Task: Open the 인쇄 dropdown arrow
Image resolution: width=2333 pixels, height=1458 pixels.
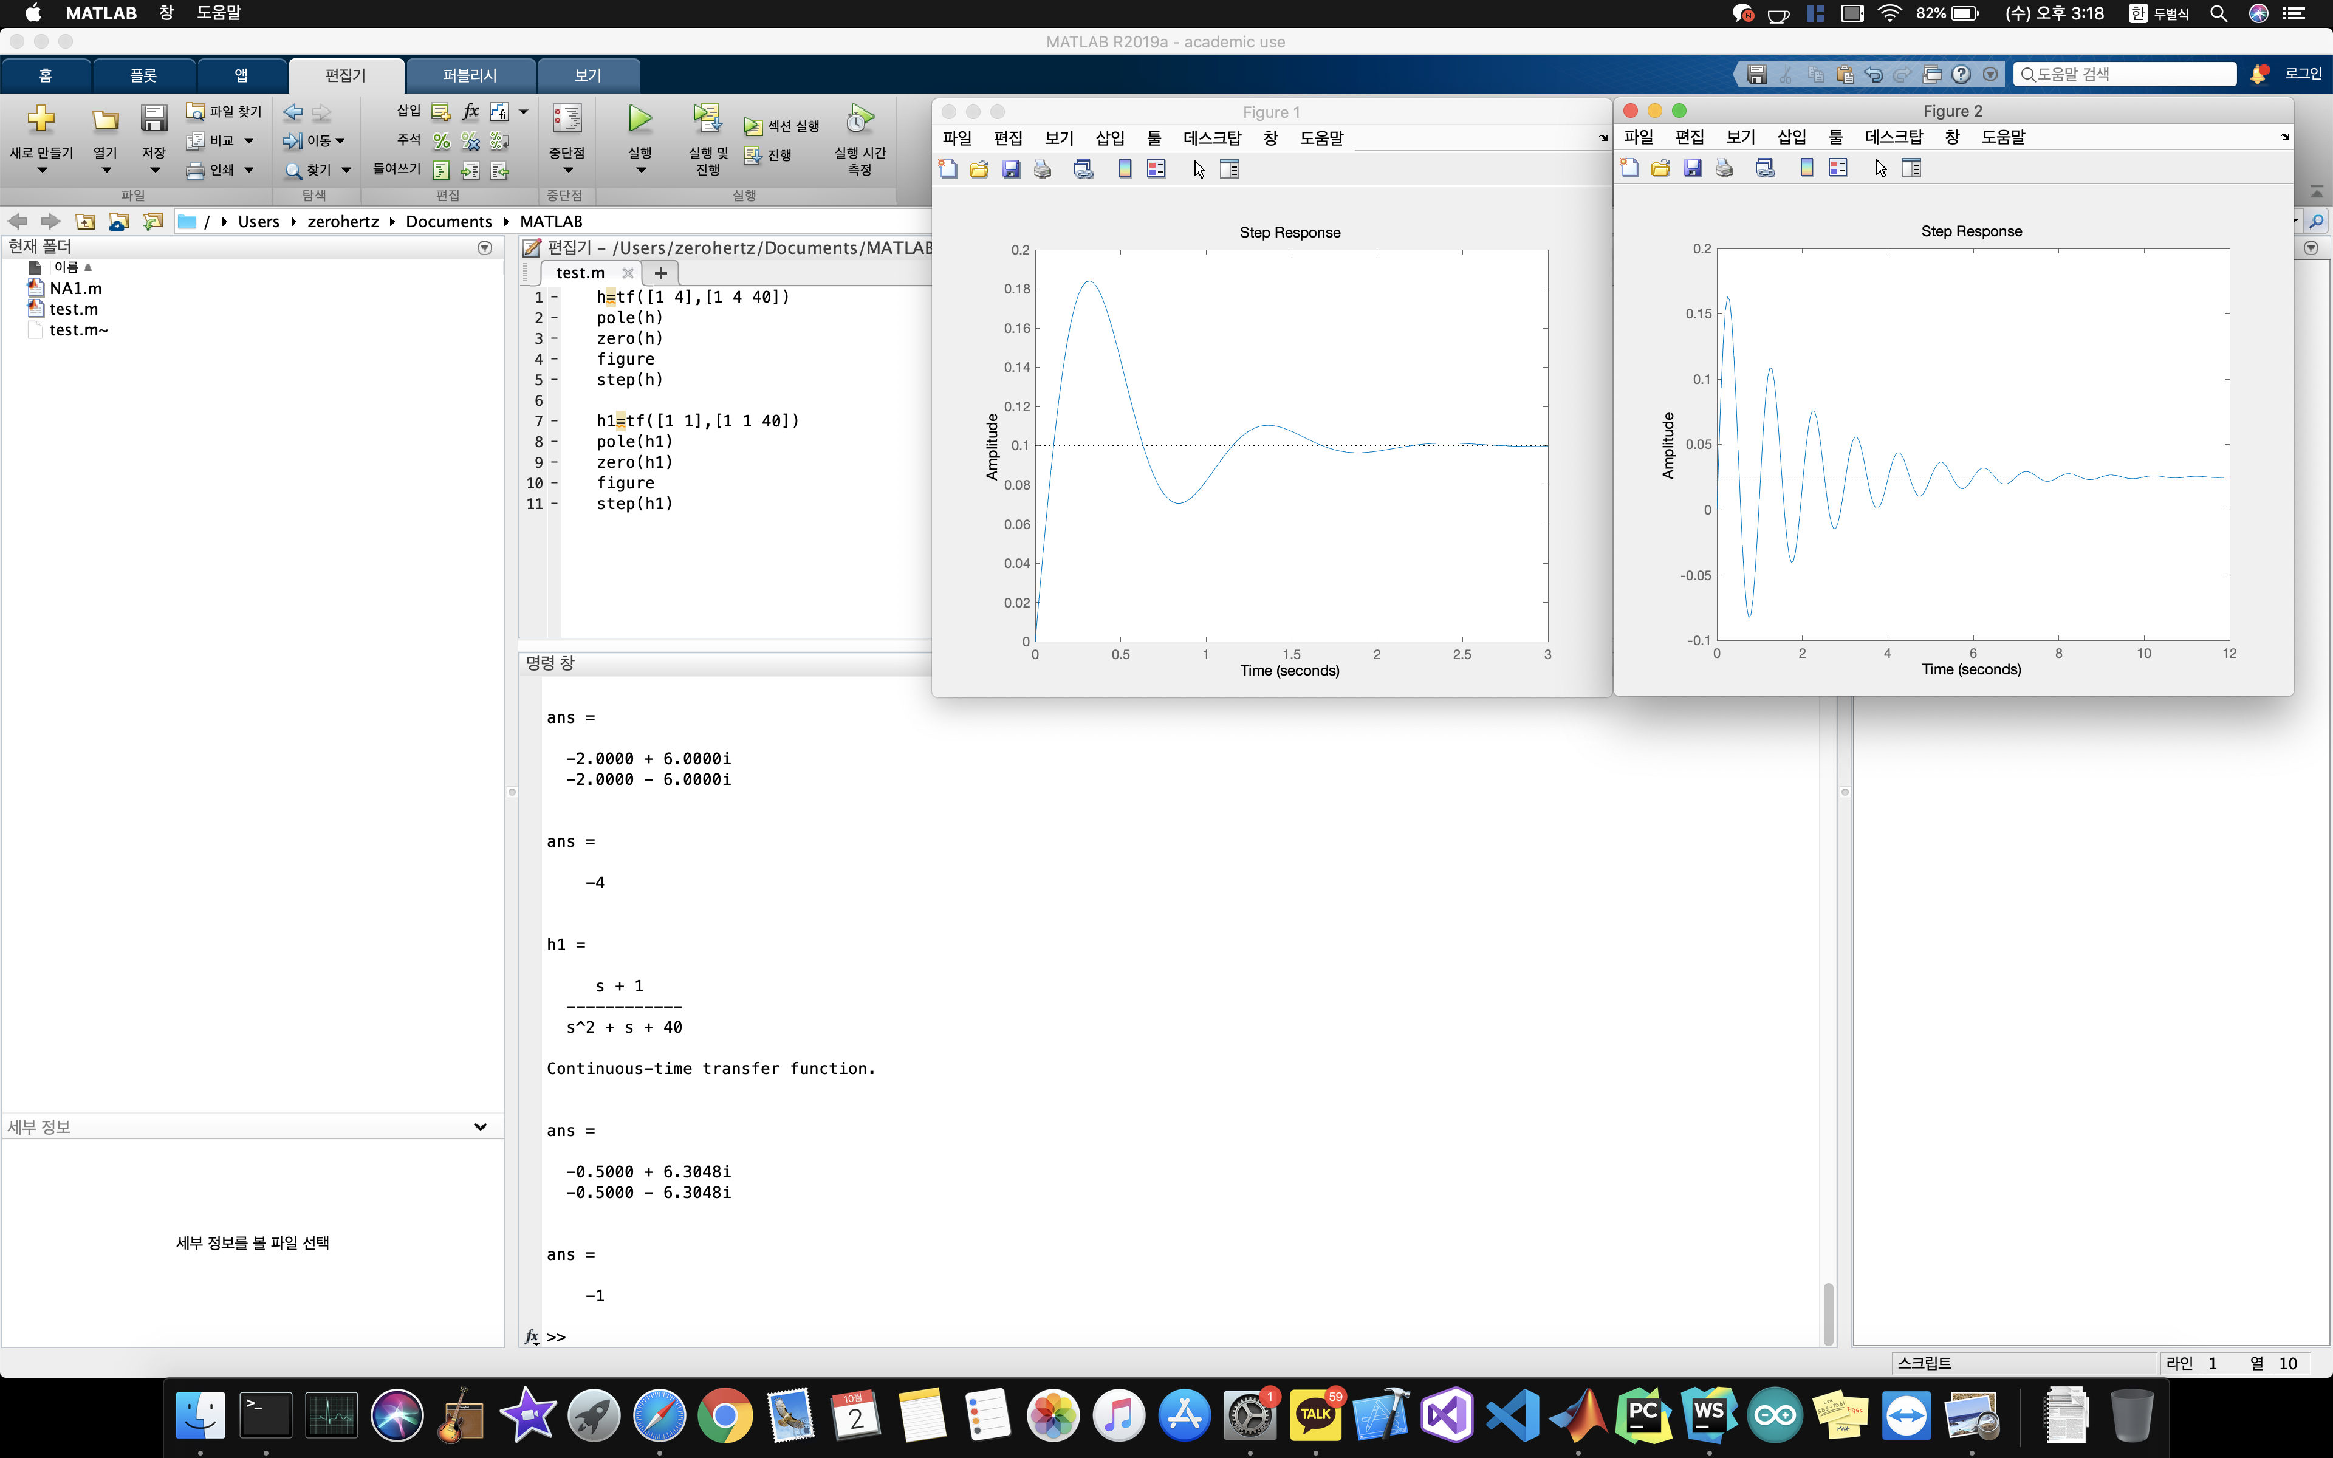Action: (x=248, y=169)
